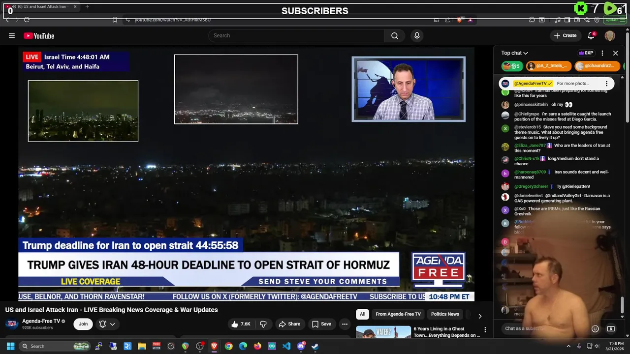Open the 0XP channel points badge
The height and width of the screenshot is (354, 630).
pyautogui.click(x=586, y=53)
